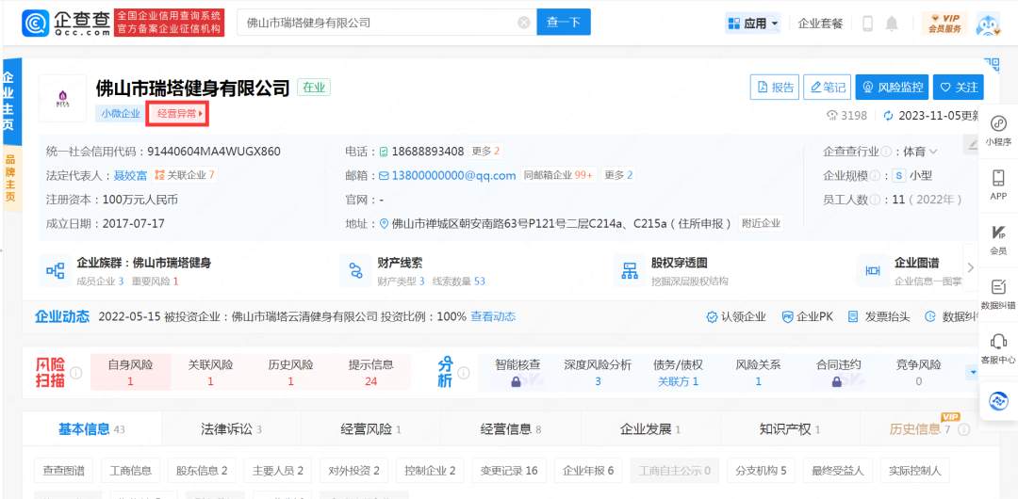Click the 关注 follow button
Image resolution: width=1018 pixels, height=499 pixels.
pos(958,88)
